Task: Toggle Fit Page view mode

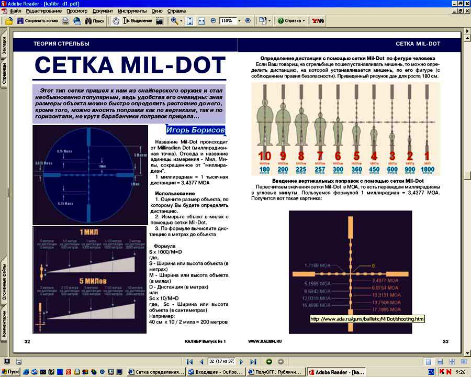Action: 189,21
